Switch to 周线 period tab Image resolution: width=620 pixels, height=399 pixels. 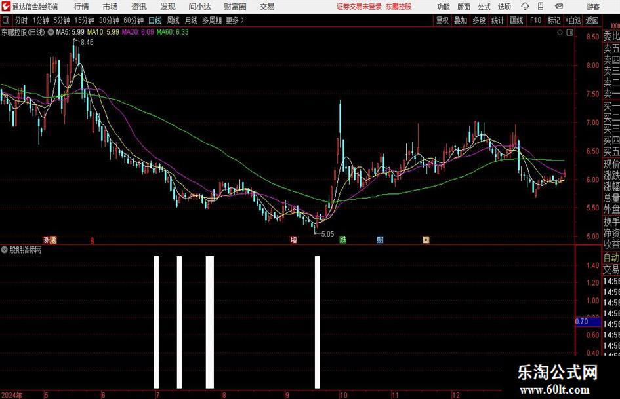click(173, 20)
